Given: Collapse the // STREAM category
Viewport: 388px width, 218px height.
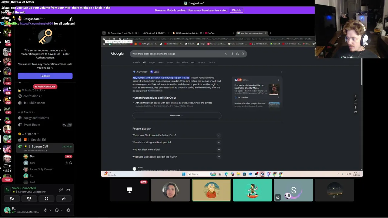Looking at the screenshot, I should point(29,134).
